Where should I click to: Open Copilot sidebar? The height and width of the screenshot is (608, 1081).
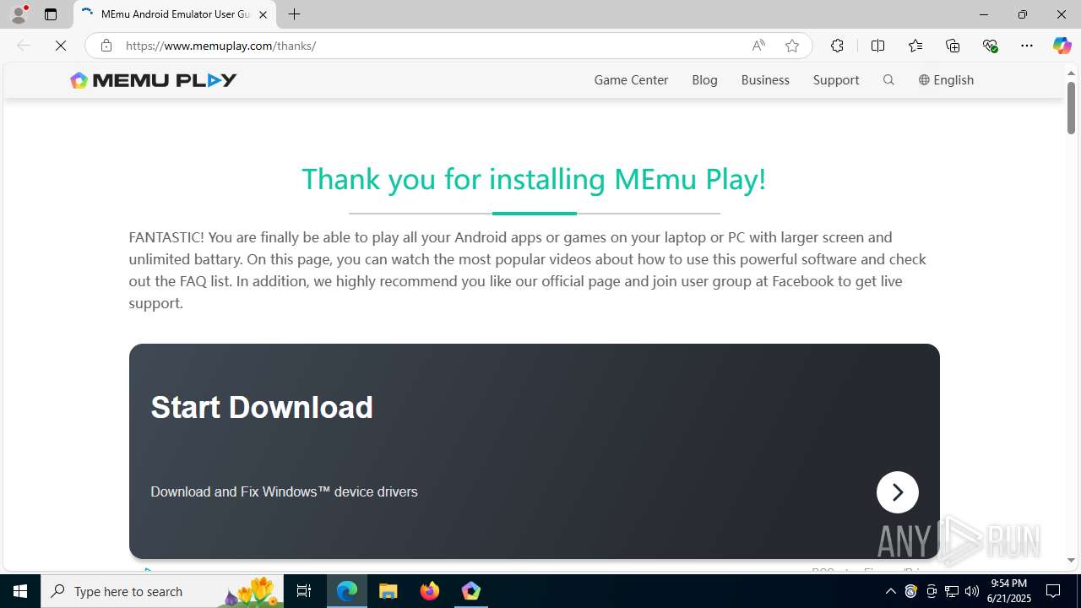coord(1062,46)
